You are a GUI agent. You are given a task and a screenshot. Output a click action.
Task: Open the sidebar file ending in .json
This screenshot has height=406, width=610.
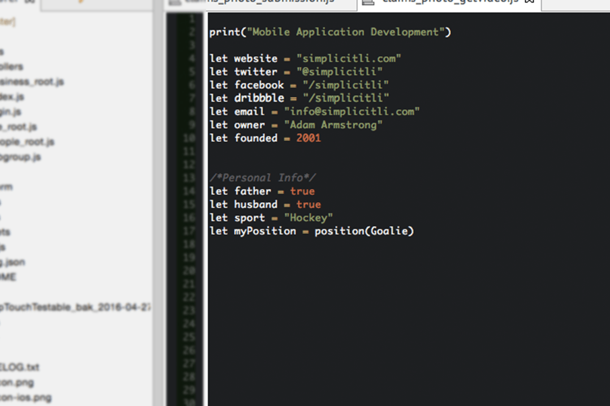13,262
